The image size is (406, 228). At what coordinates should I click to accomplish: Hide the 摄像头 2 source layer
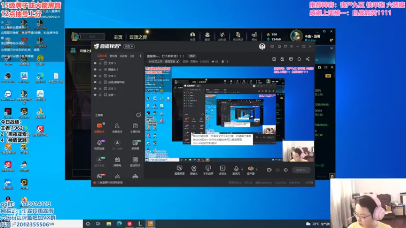click(95, 69)
